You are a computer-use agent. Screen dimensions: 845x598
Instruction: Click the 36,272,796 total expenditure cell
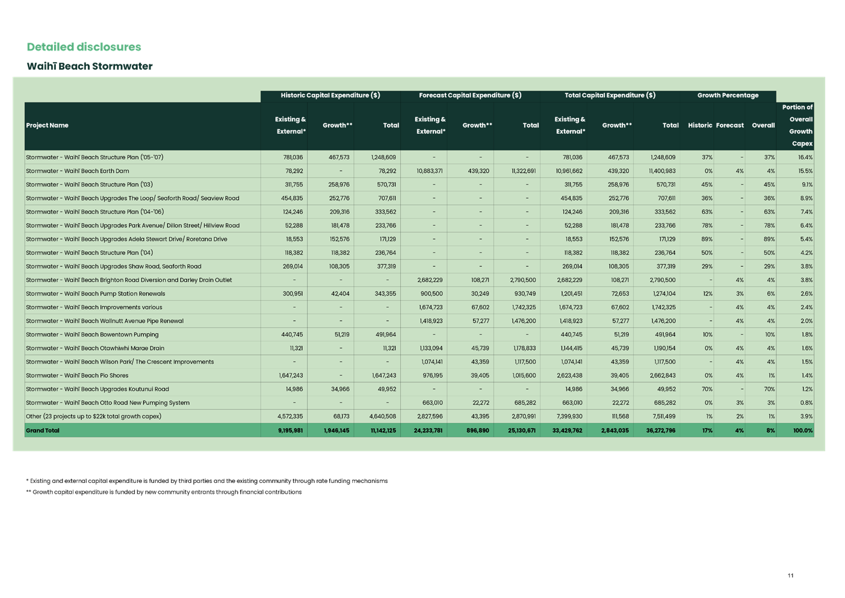click(660, 430)
